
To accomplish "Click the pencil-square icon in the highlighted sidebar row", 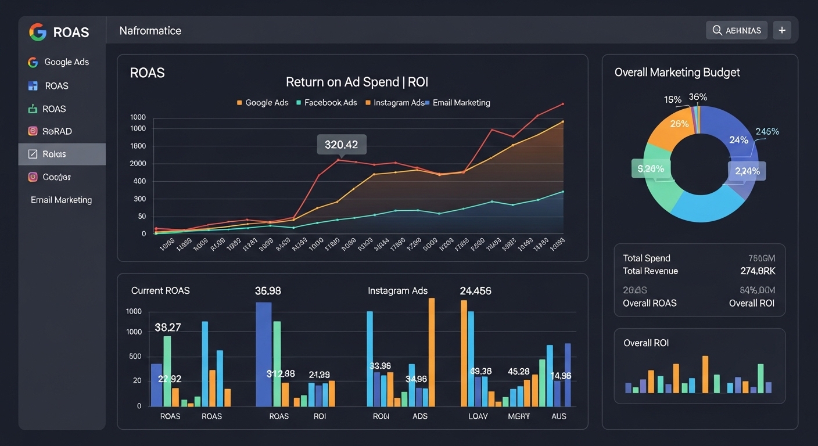I will click(33, 154).
